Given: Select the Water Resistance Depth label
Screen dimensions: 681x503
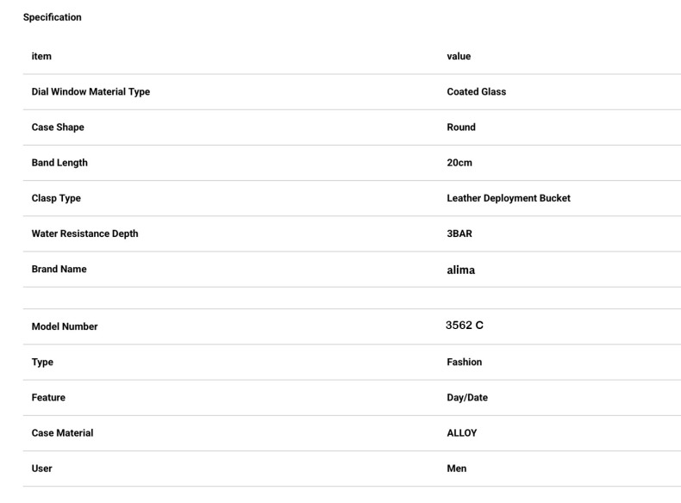Looking at the screenshot, I should [x=84, y=234].
